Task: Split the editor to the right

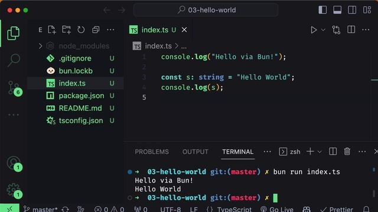Action: tap(351, 30)
